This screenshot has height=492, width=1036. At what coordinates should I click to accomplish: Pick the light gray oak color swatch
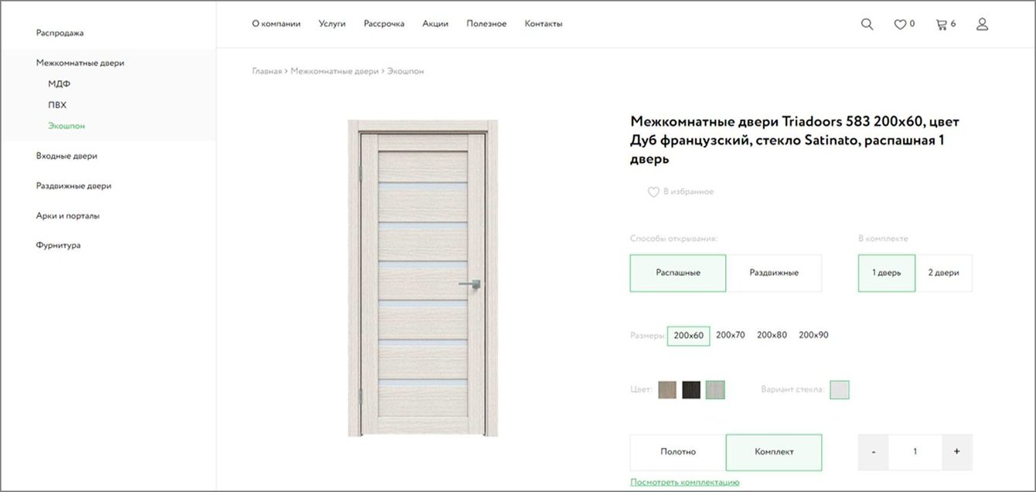[715, 390]
